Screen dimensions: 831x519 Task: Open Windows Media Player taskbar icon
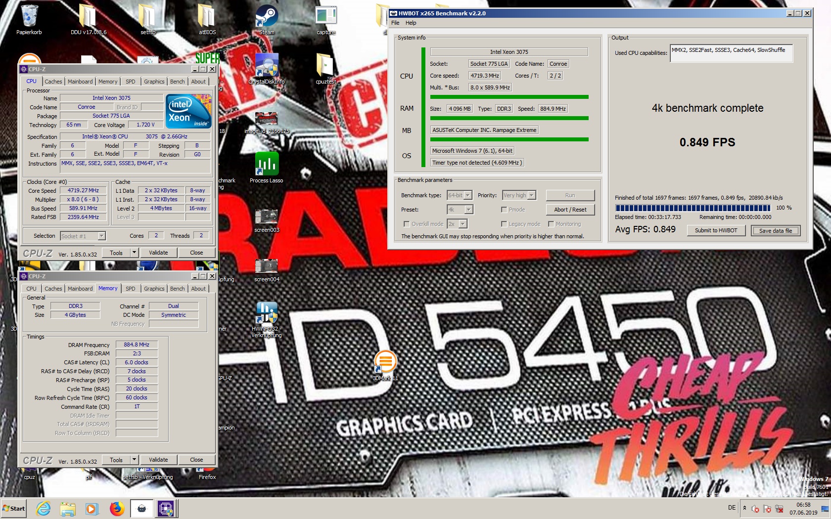[x=92, y=509]
